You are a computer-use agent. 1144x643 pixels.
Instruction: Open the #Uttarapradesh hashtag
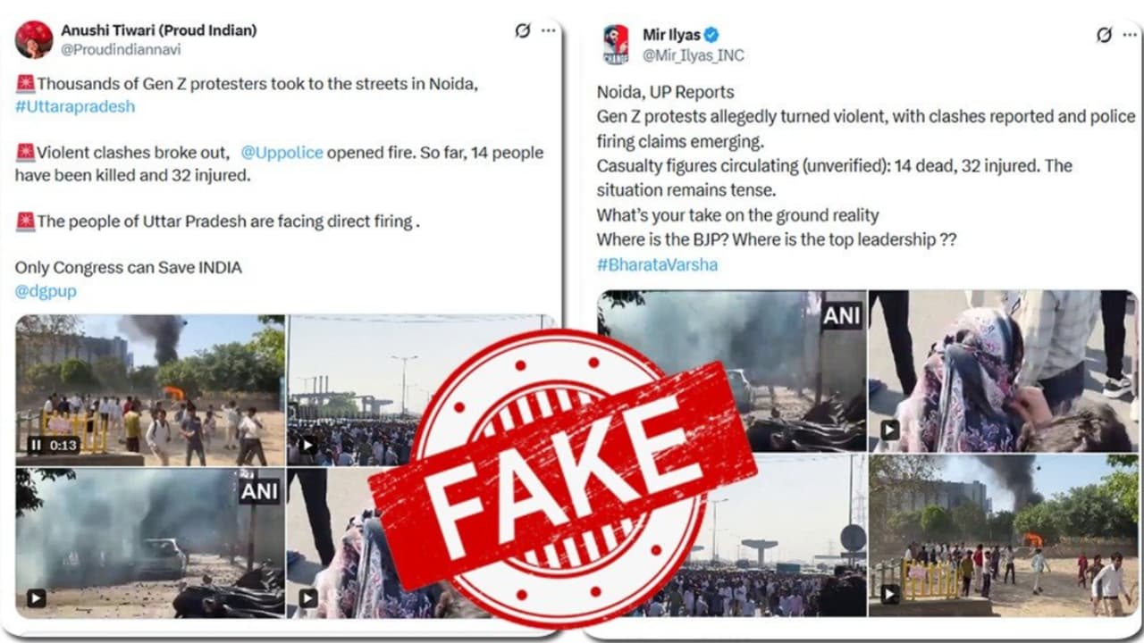[x=75, y=106]
